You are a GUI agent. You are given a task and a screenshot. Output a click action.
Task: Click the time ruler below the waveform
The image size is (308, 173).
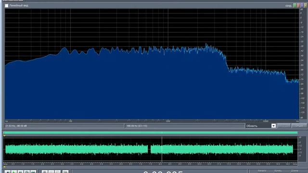(151, 164)
